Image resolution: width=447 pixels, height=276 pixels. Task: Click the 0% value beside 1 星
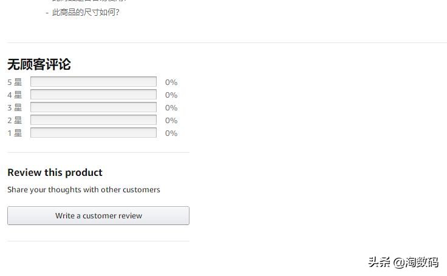171,133
